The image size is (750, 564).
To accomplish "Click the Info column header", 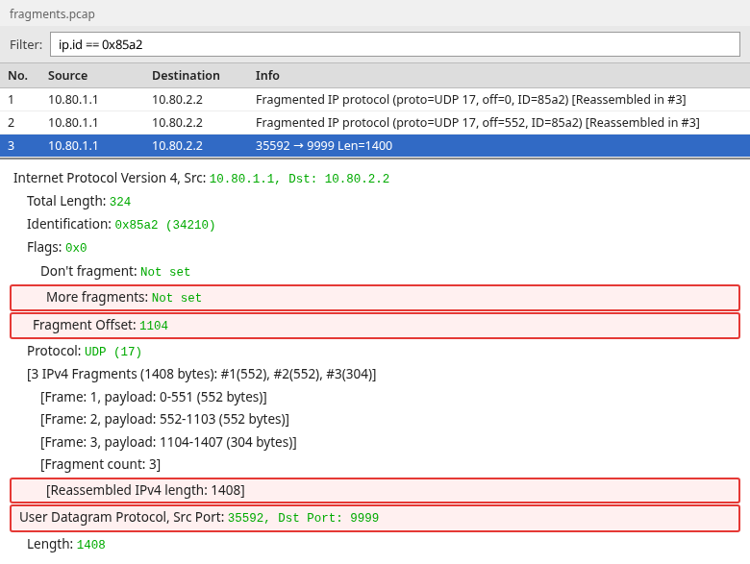I will pyautogui.click(x=267, y=76).
